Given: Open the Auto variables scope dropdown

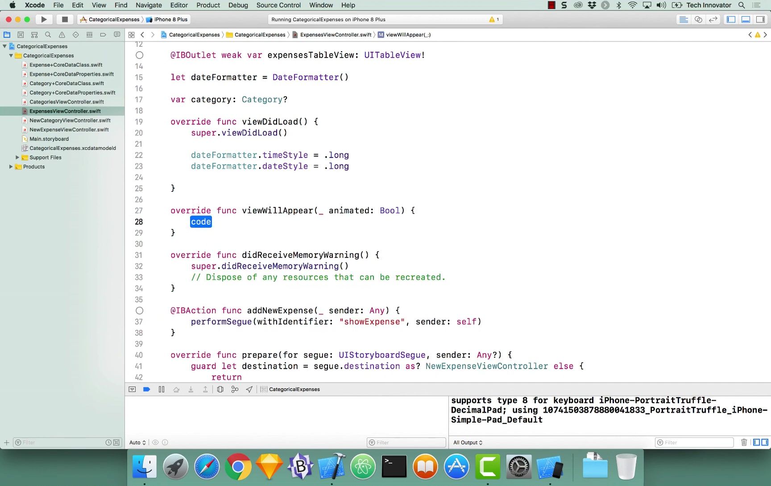Looking at the screenshot, I should click(x=137, y=443).
